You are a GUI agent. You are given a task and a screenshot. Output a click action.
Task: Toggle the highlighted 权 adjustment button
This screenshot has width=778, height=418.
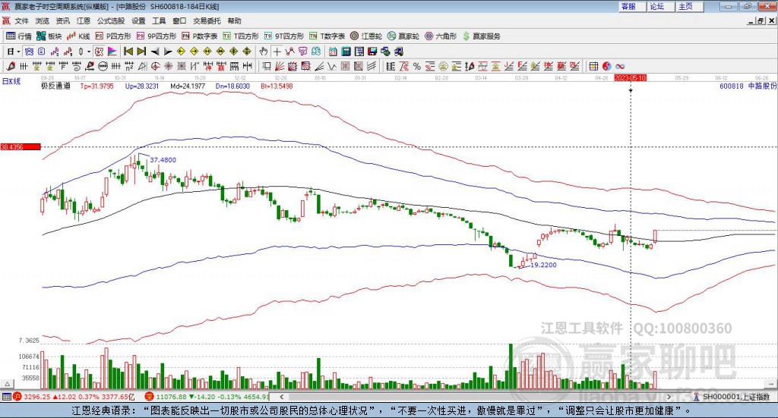pos(100,52)
